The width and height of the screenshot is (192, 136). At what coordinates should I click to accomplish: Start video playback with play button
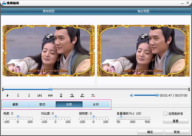coord(8,95)
